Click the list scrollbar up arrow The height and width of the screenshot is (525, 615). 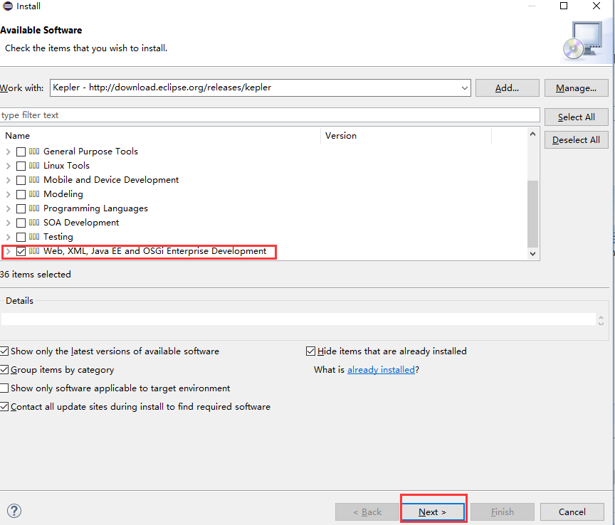pyautogui.click(x=532, y=134)
